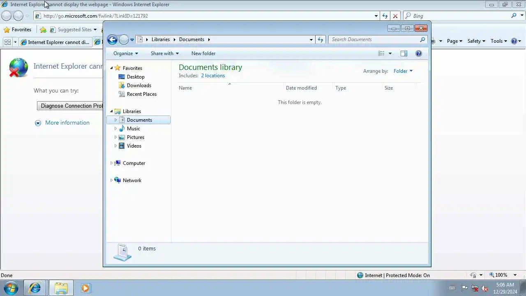Click the magnifier icon in Search Documents
Image resolution: width=526 pixels, height=296 pixels.
(x=422, y=39)
